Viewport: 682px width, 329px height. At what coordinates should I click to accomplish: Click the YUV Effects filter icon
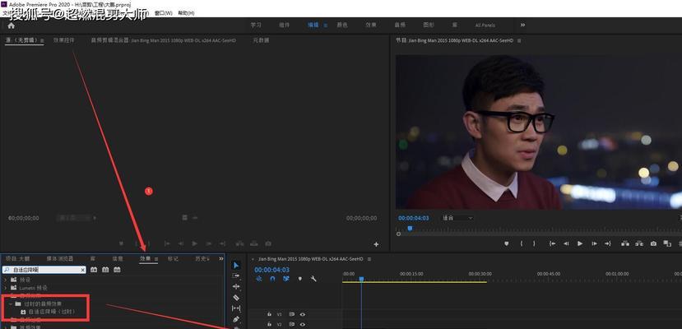117,270
